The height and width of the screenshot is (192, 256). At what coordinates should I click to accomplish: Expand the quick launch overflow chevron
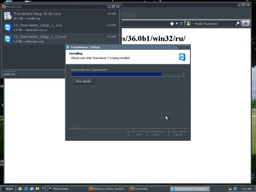[43, 188]
